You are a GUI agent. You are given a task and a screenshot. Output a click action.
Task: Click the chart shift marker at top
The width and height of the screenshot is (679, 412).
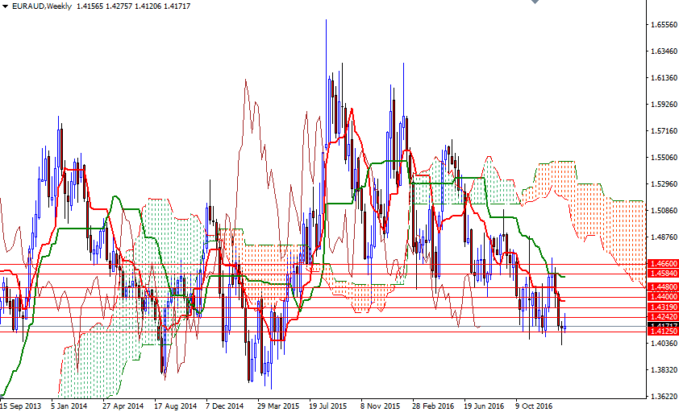click(535, 2)
